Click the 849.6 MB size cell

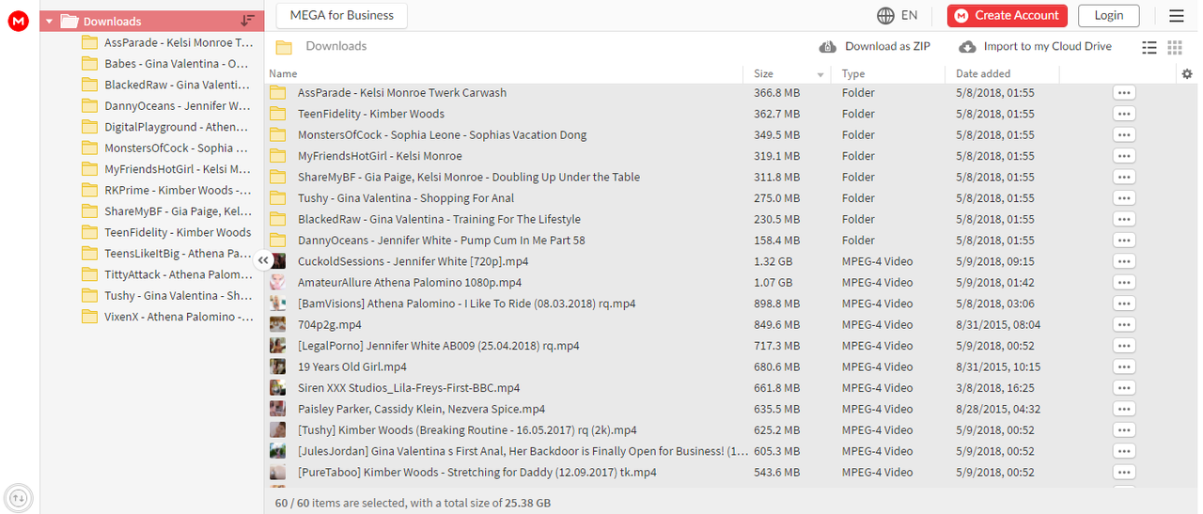pos(777,324)
